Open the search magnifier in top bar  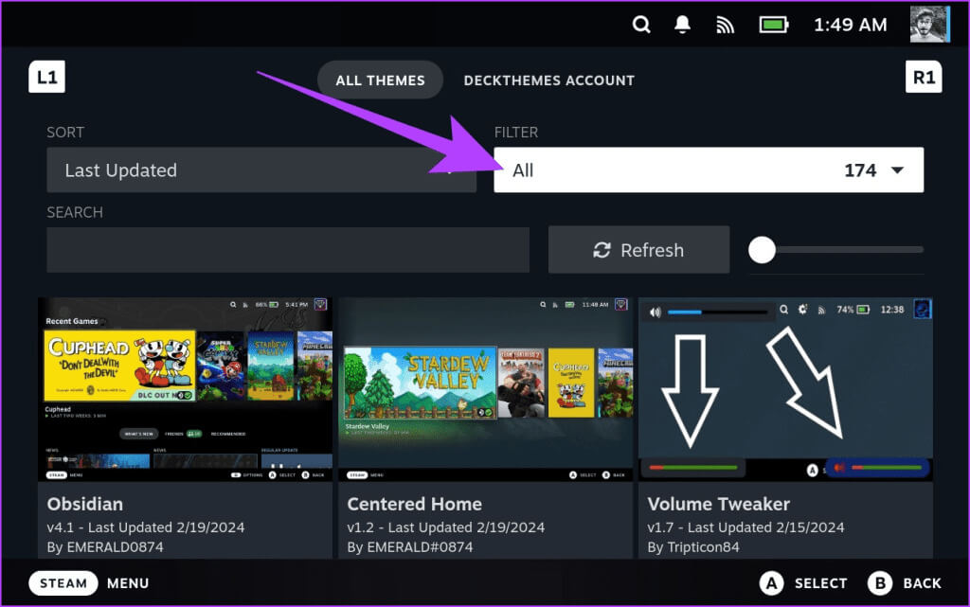(x=641, y=25)
